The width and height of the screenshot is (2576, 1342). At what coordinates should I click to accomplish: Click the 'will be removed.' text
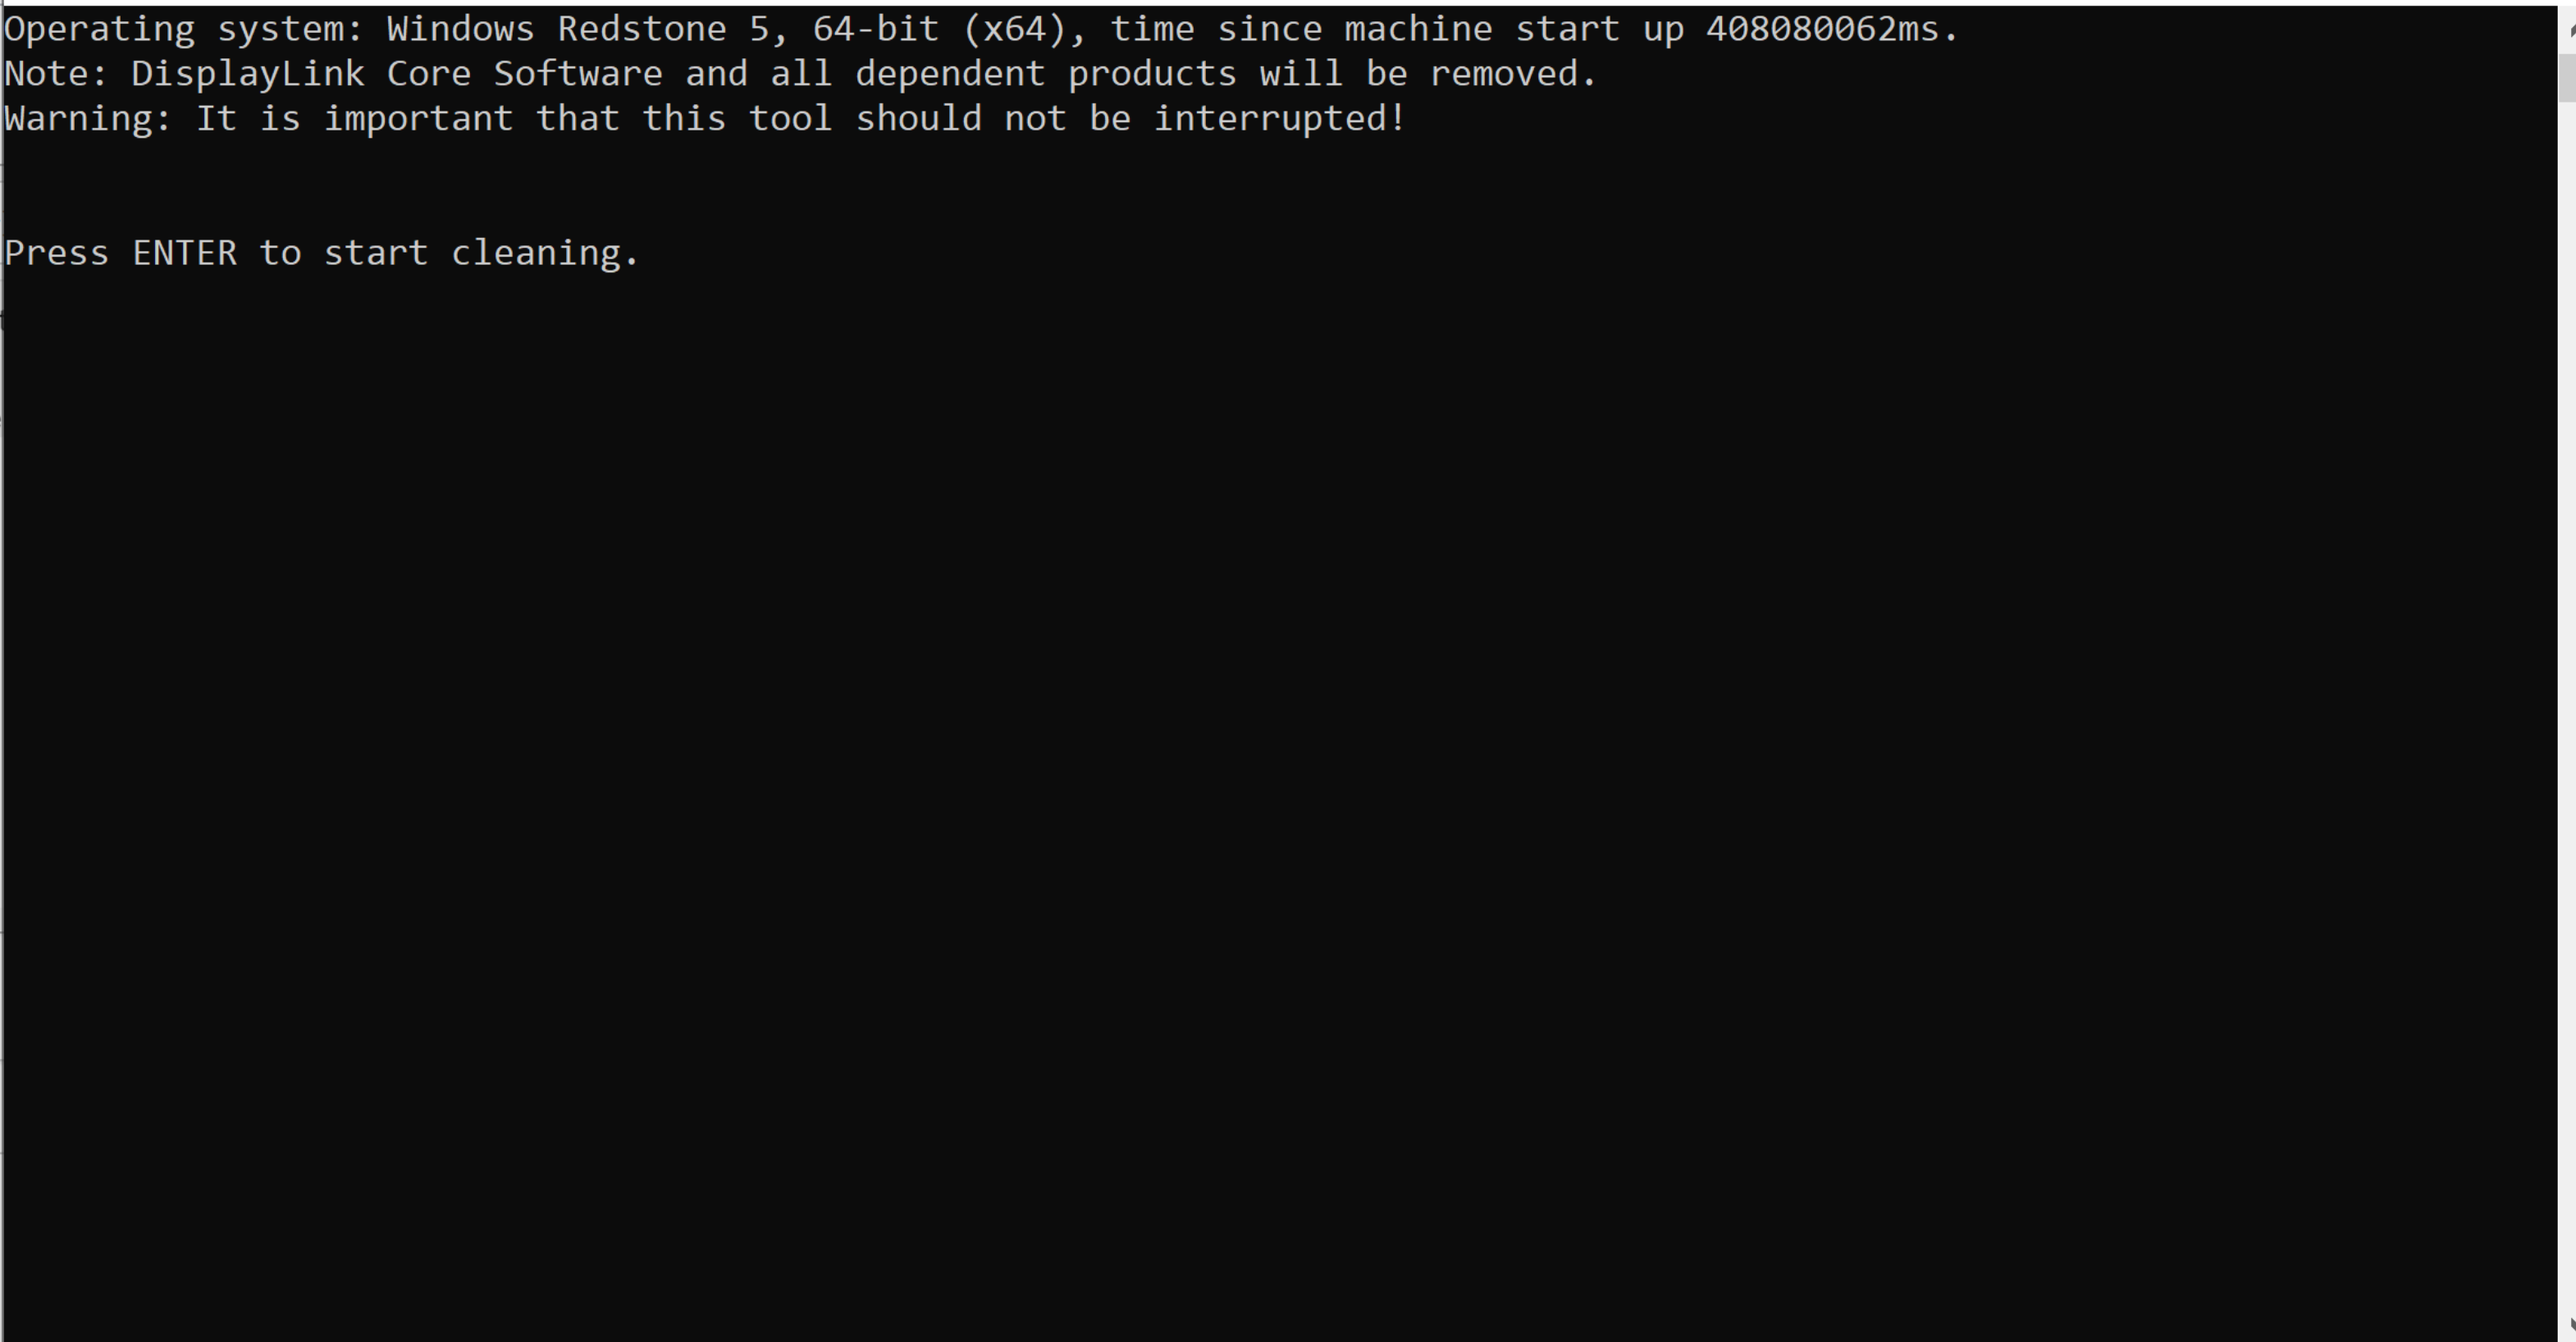click(x=1428, y=74)
